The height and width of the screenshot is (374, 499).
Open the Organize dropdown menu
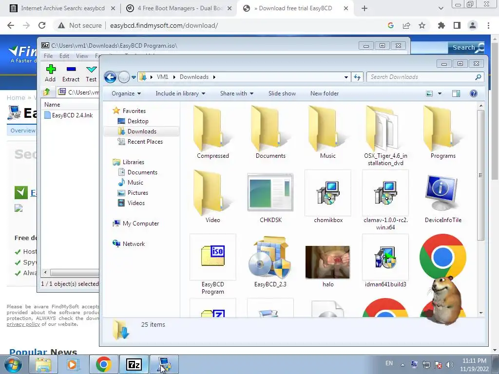pos(126,93)
